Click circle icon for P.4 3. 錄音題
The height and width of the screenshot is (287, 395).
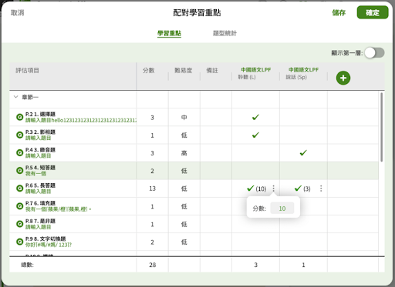coord(20,153)
